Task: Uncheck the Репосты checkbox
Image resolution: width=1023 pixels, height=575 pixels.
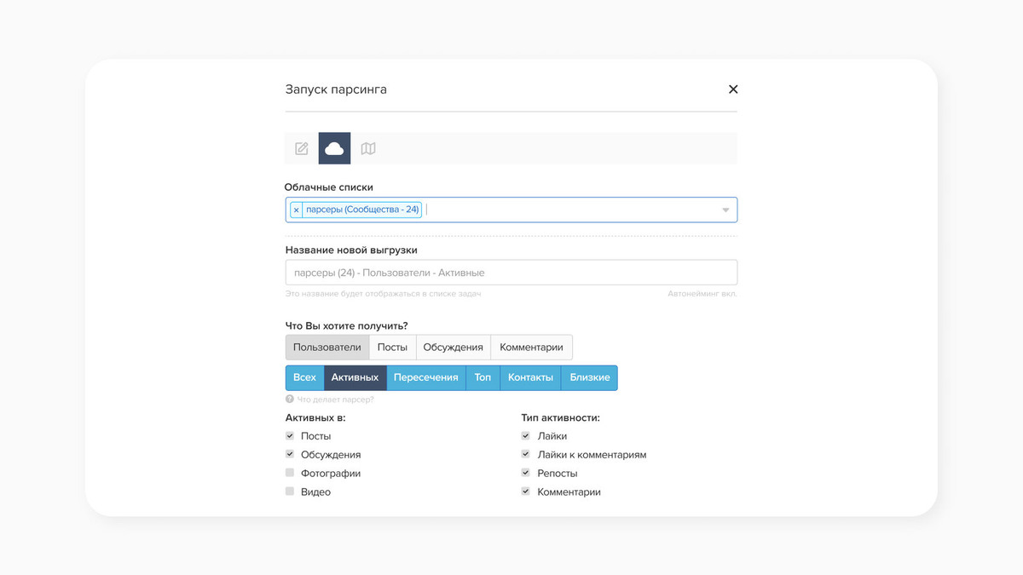Action: (x=526, y=473)
